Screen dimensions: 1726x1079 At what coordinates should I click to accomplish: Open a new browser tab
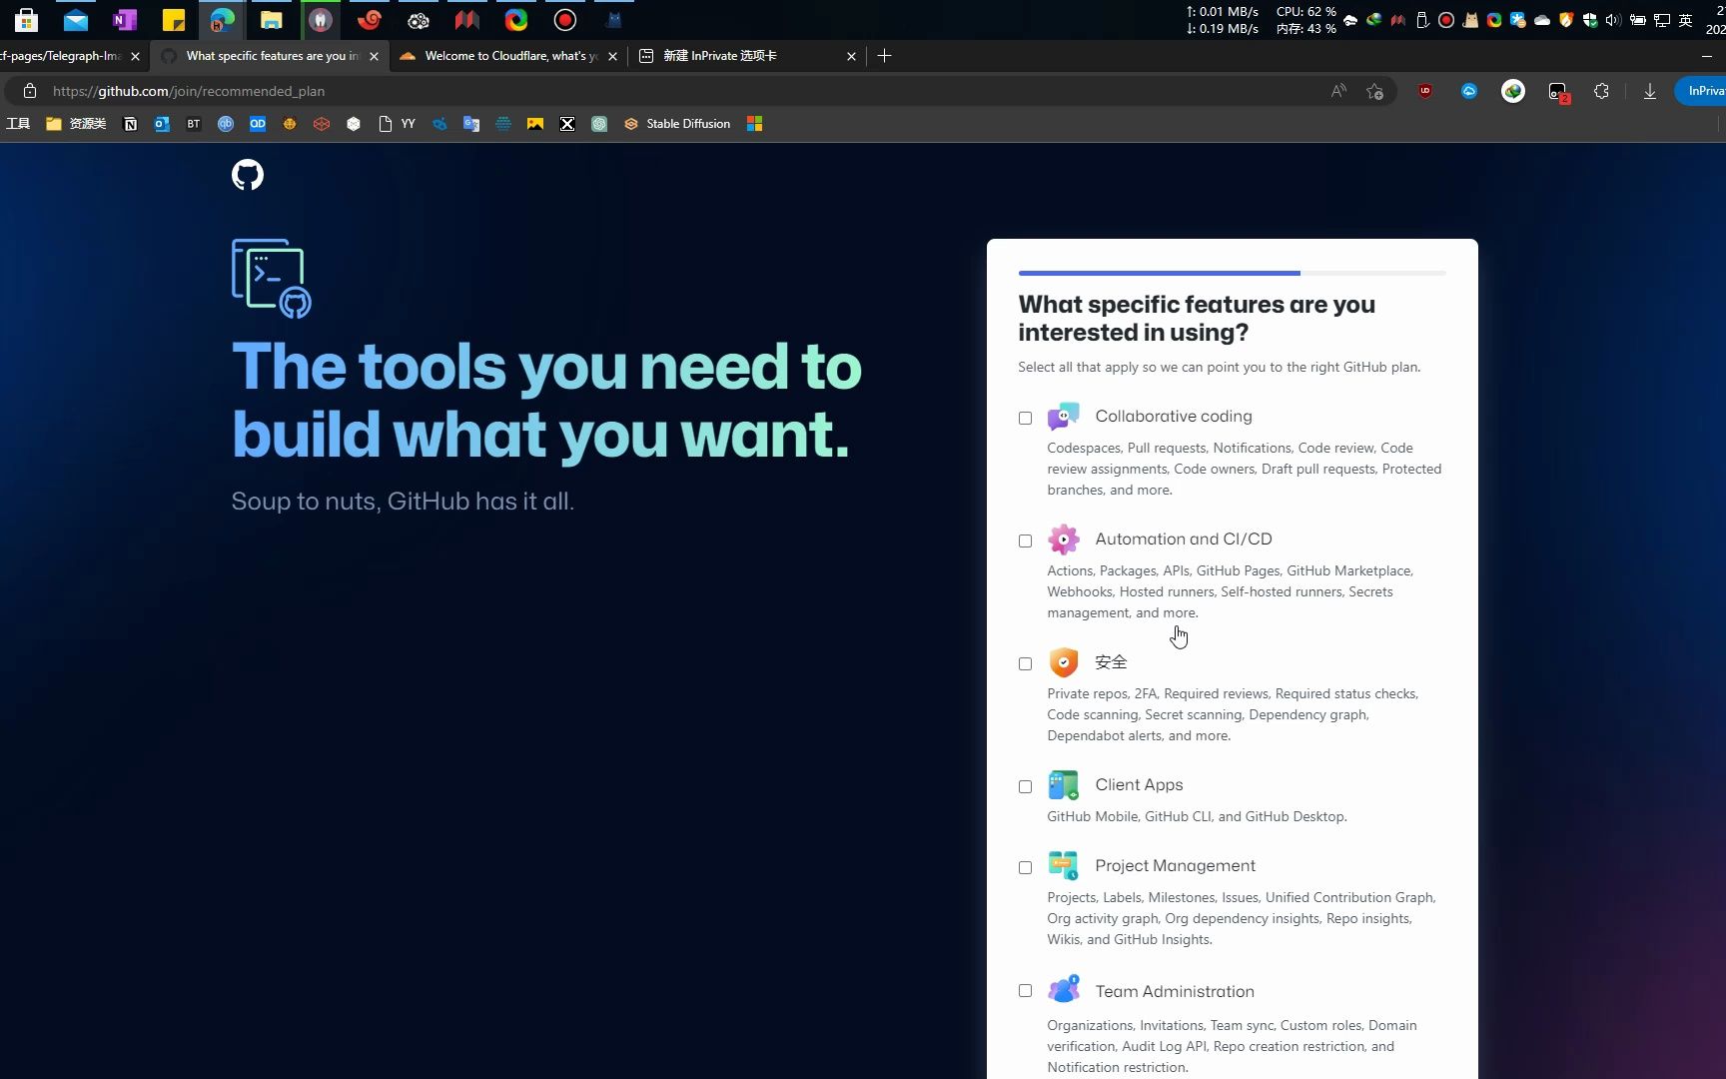point(884,56)
